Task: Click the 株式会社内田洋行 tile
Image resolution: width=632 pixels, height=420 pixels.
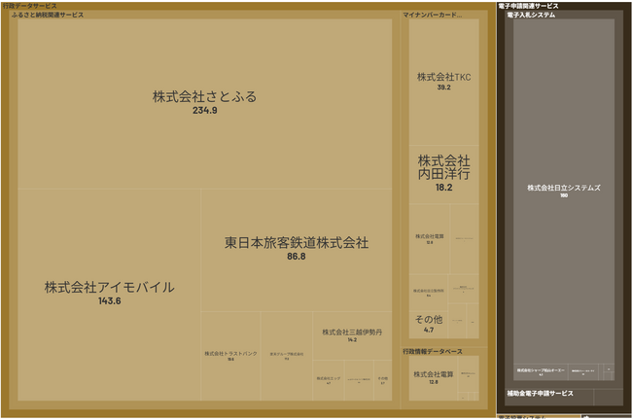Action: click(443, 173)
